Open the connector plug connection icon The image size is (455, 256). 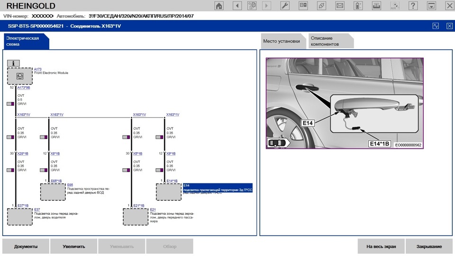[321, 6]
